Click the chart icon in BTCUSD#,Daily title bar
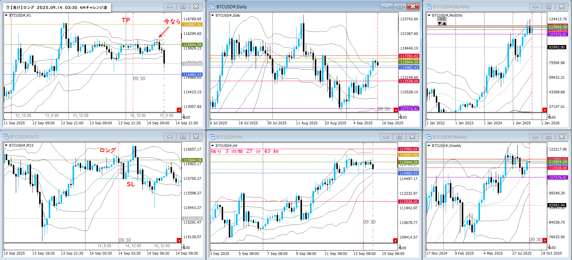 tap(212, 7)
